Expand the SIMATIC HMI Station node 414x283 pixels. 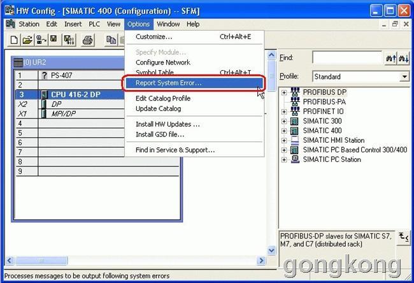[x=284, y=141]
